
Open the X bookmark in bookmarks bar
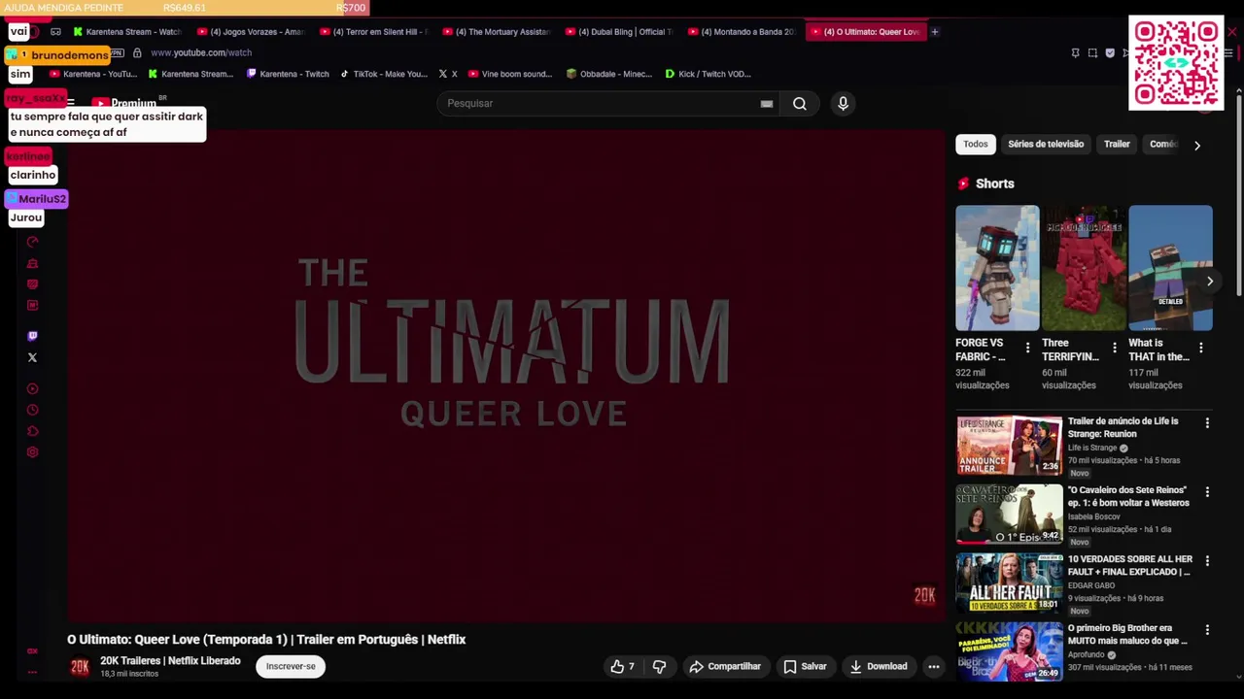point(448,74)
